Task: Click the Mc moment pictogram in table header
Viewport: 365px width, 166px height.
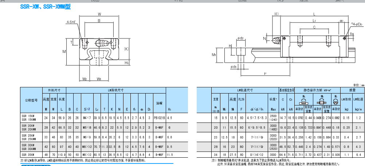Action: click(335, 101)
